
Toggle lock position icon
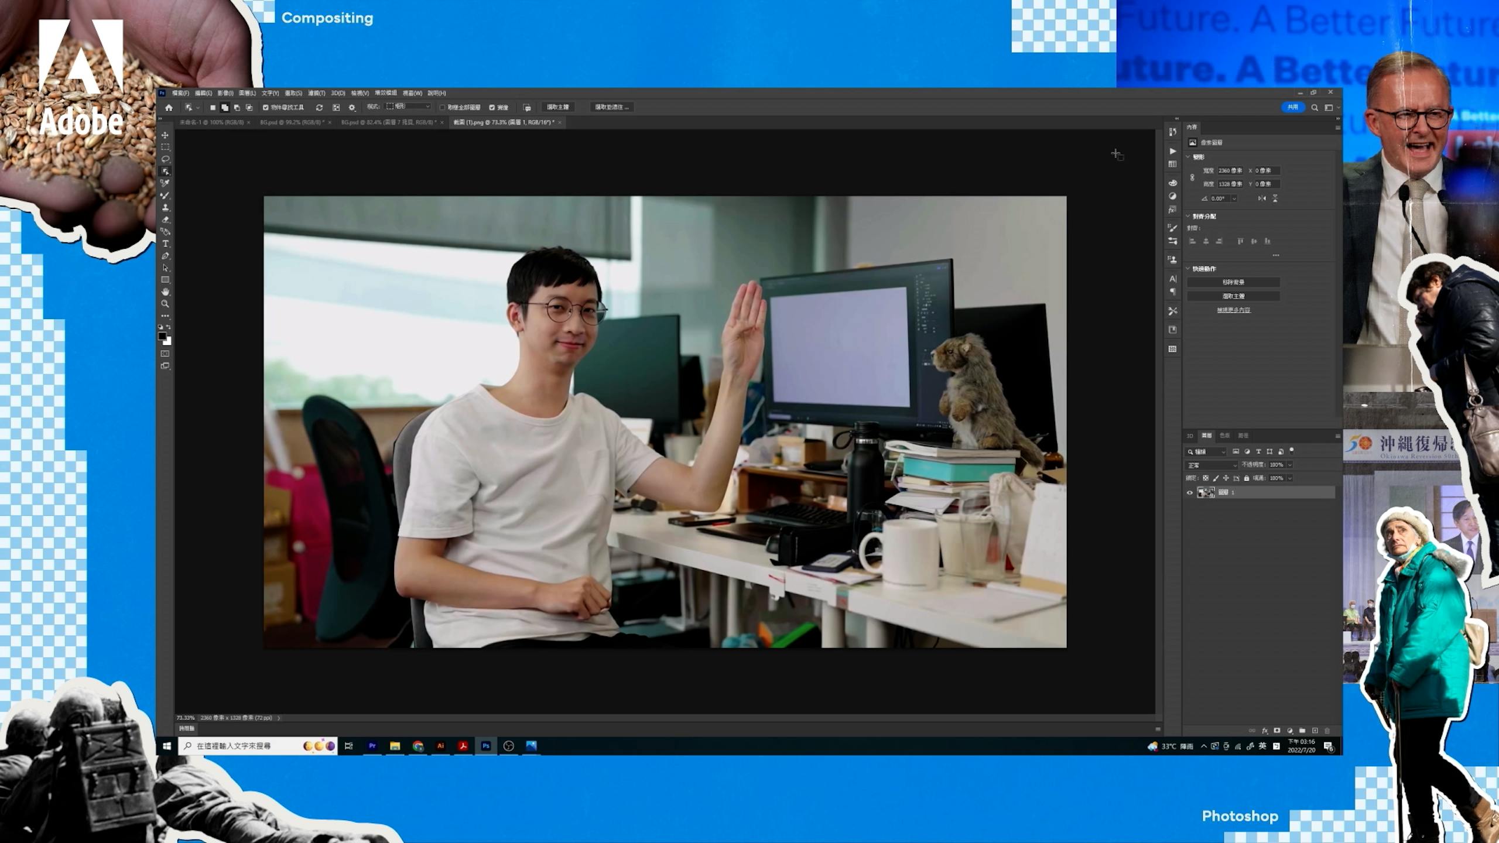pos(1226,478)
